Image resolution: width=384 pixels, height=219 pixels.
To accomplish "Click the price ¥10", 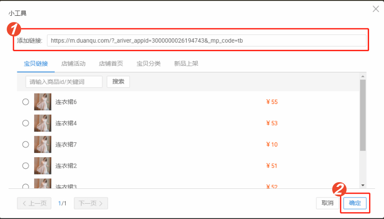I will (x=272, y=144).
